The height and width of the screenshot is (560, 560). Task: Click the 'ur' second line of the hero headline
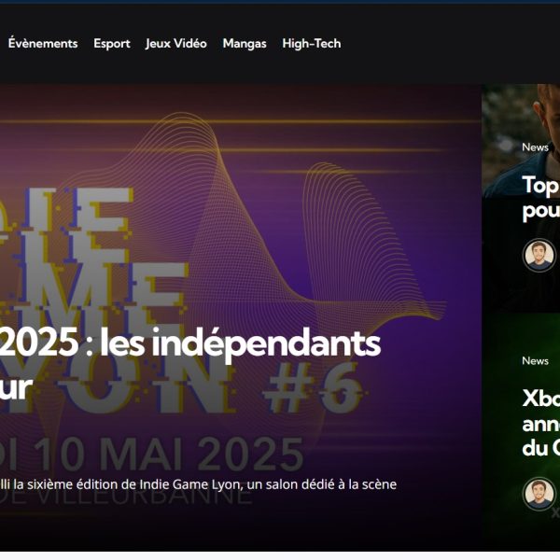tap(16, 388)
